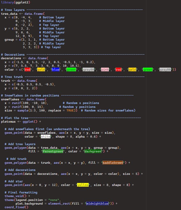Click the '# Random y positions' comment

pos(77,107)
